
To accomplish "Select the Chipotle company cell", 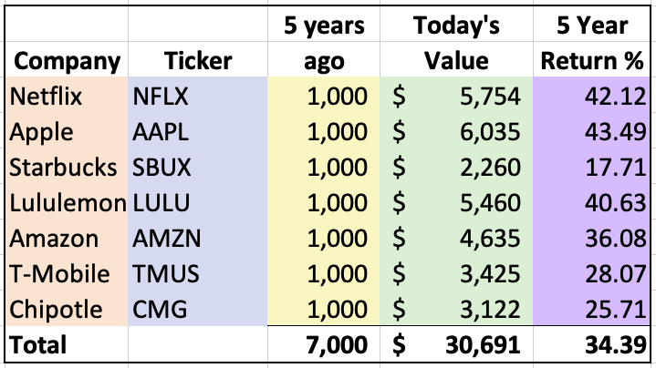I will [67, 309].
